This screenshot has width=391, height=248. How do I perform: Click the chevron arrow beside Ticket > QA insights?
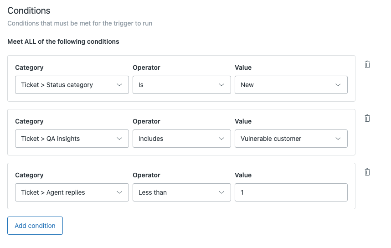point(119,139)
